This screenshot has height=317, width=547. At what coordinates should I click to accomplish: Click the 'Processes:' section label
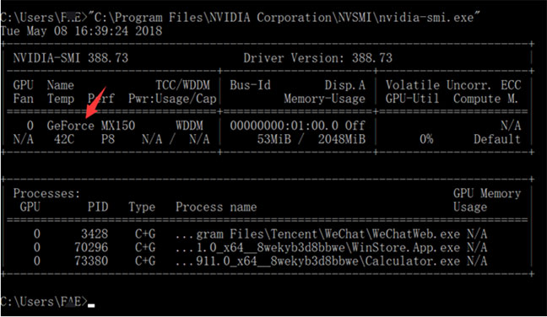(x=46, y=193)
